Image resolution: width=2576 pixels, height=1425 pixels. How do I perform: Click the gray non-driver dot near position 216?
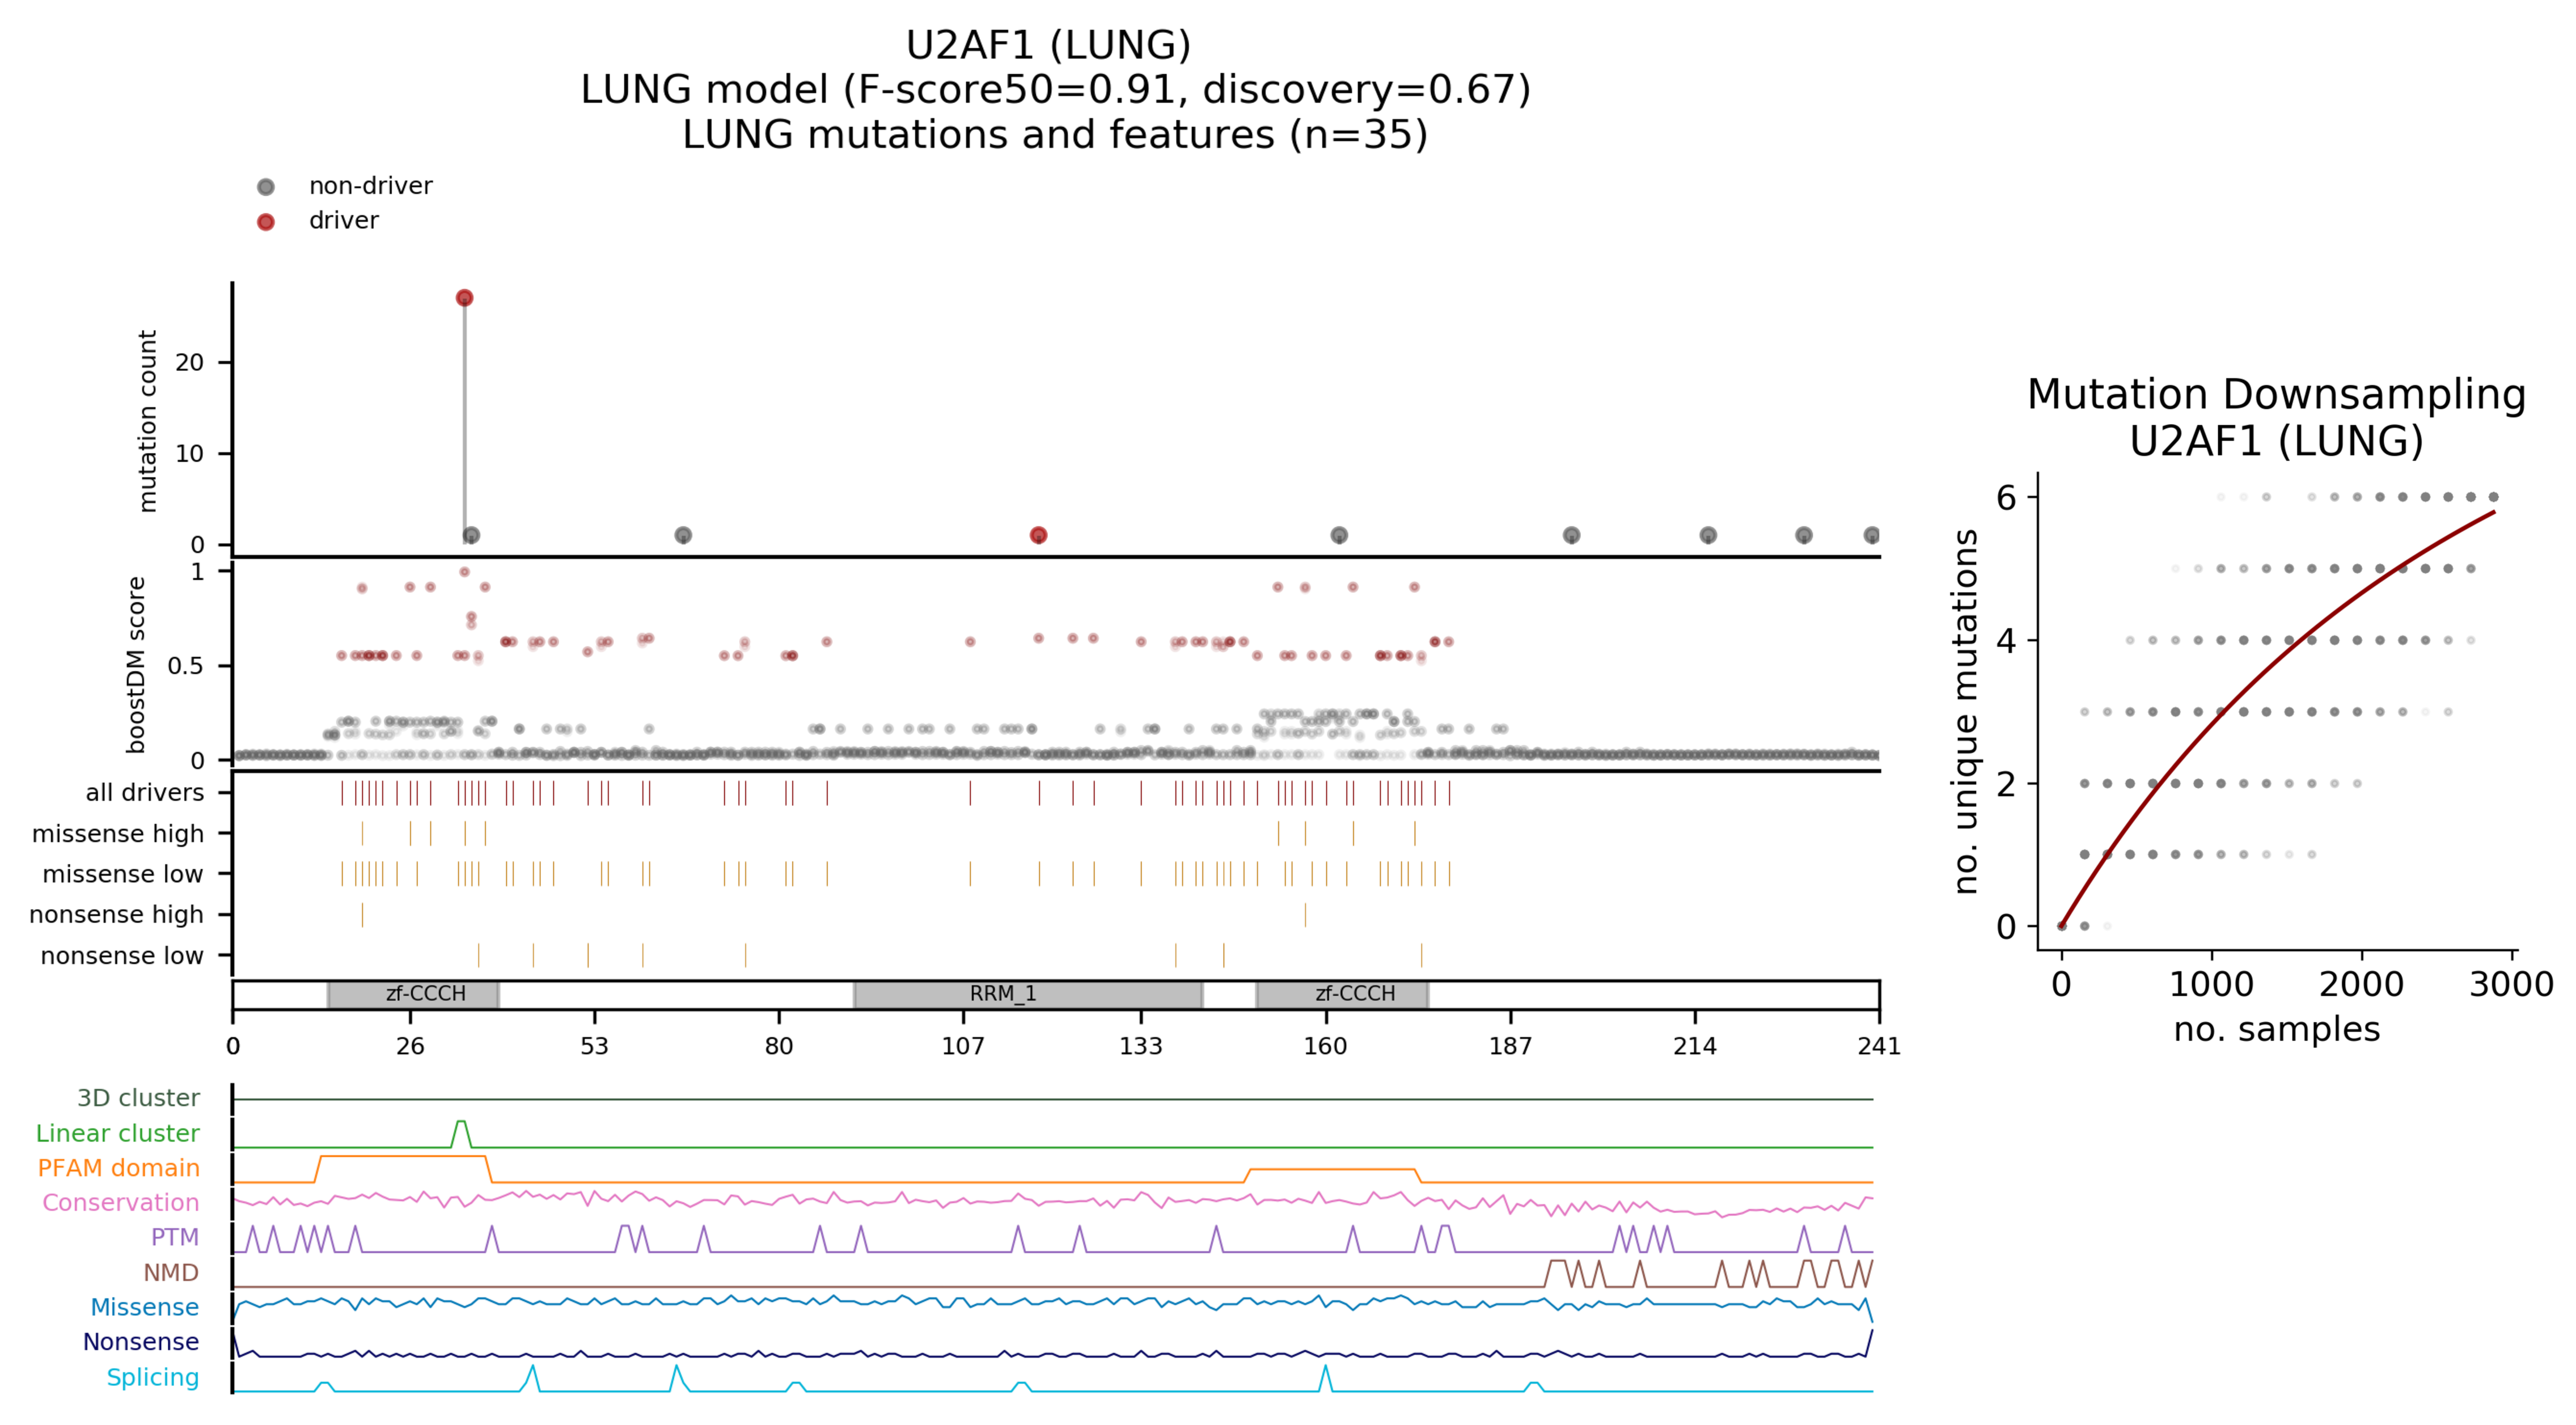coord(1708,535)
